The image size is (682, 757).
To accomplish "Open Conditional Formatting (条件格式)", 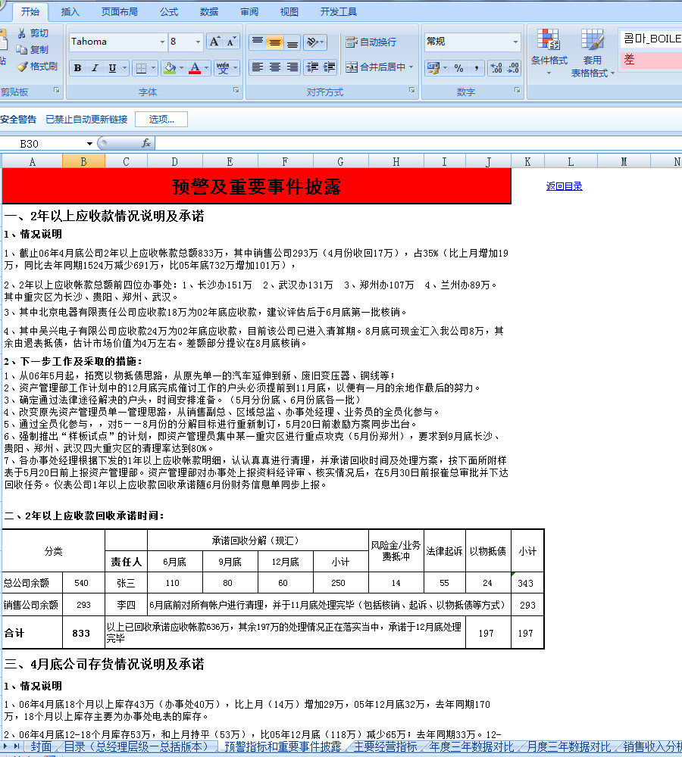I will tap(549, 53).
